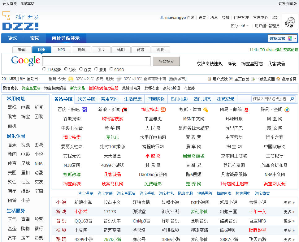Click into the Google search text field

click(x=96, y=61)
